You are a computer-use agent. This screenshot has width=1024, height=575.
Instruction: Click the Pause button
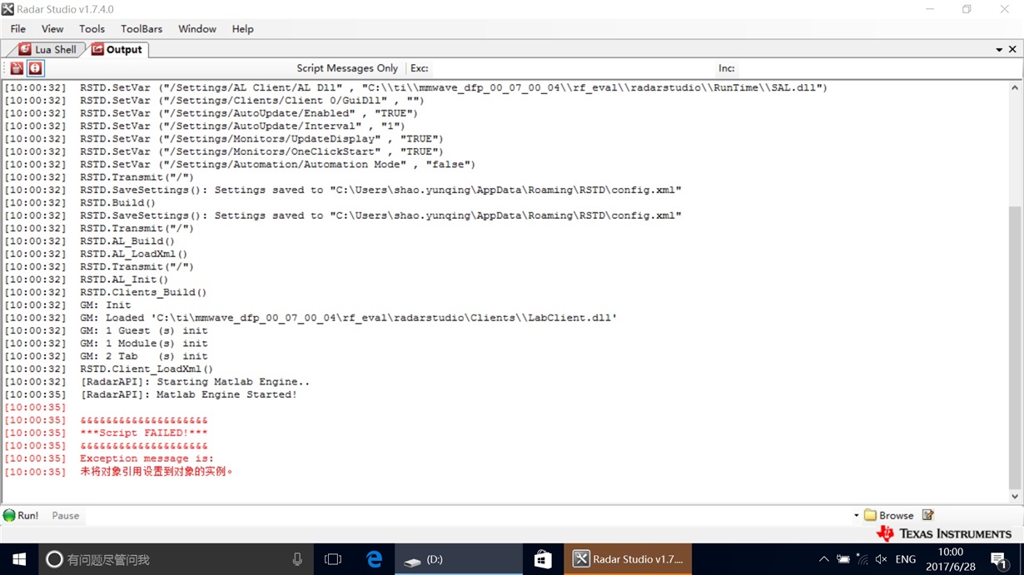coord(66,515)
